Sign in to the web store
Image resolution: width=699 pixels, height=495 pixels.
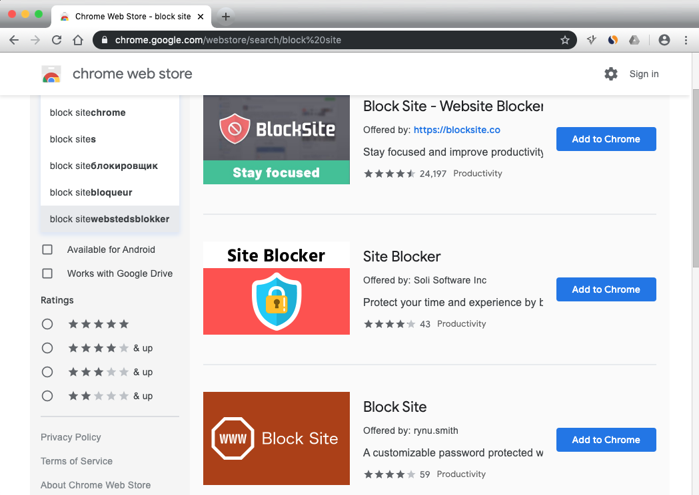pyautogui.click(x=644, y=74)
